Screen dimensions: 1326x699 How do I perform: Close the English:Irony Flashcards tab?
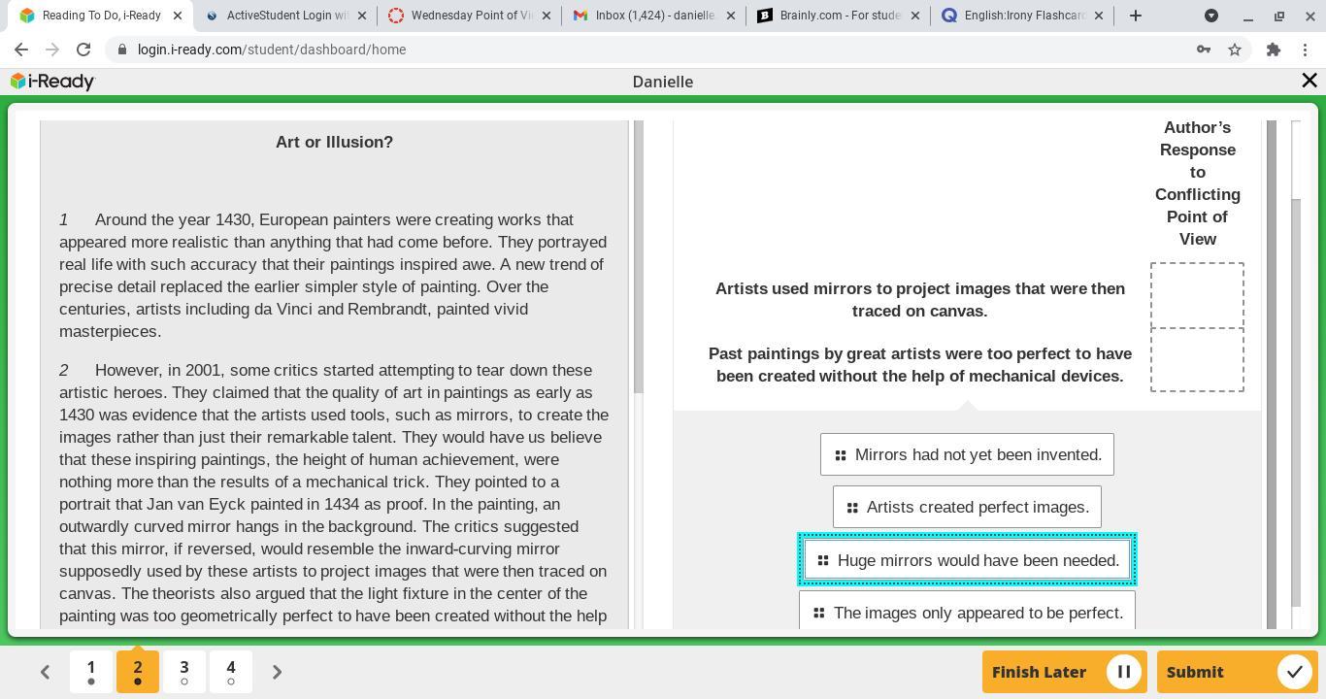tap(1099, 16)
